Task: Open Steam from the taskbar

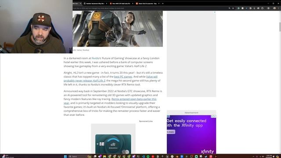Action: [206, 156]
